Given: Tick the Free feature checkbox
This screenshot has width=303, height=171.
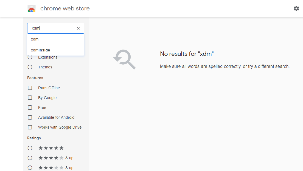Looking at the screenshot, I should pyautogui.click(x=30, y=108).
